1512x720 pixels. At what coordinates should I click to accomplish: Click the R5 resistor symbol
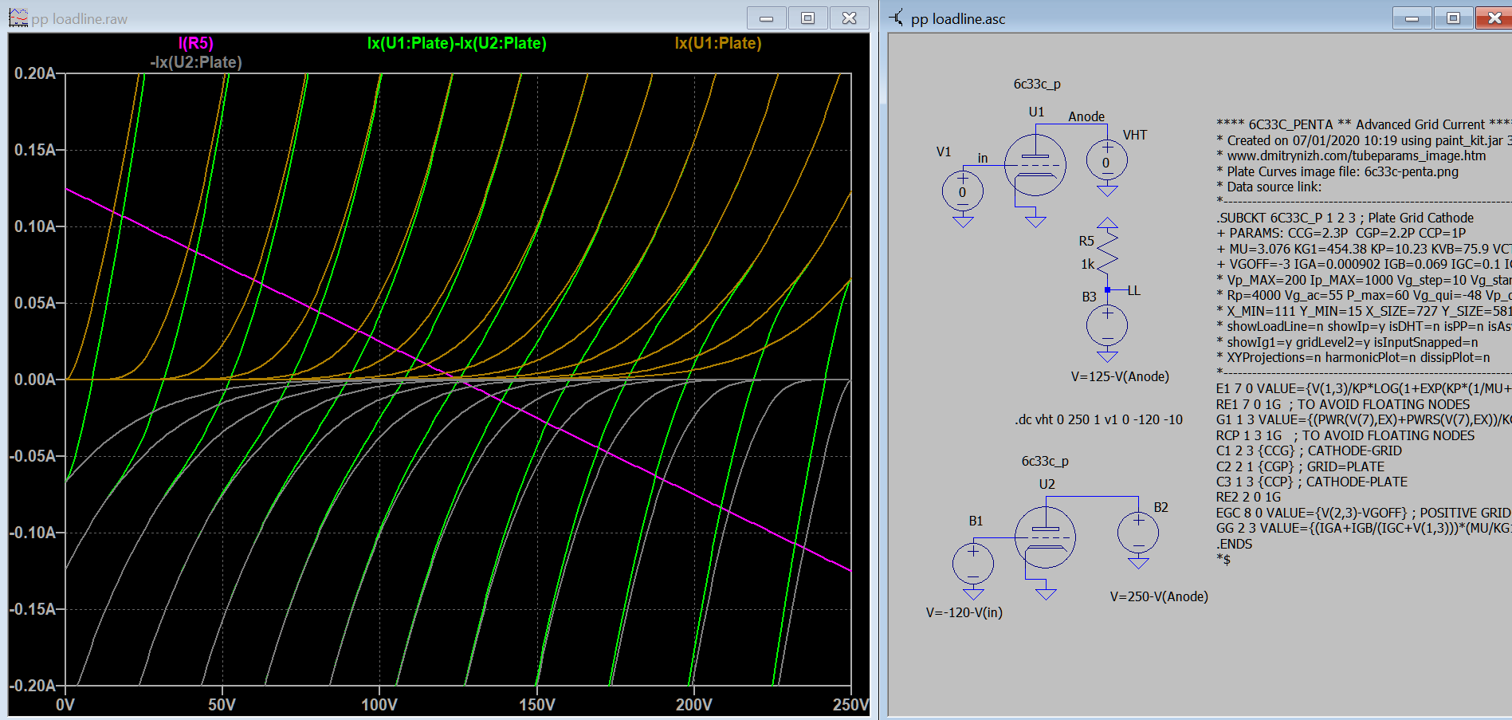click(x=1107, y=252)
